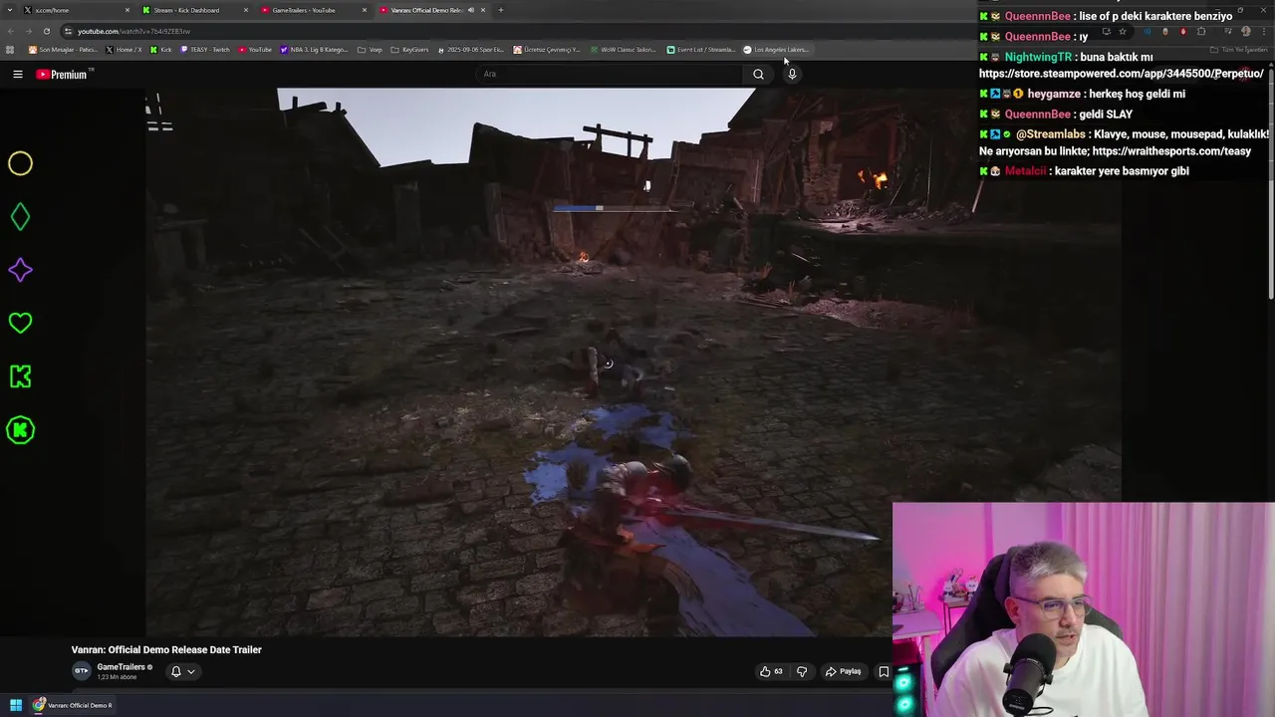View site information icon in address bar

click(x=68, y=31)
